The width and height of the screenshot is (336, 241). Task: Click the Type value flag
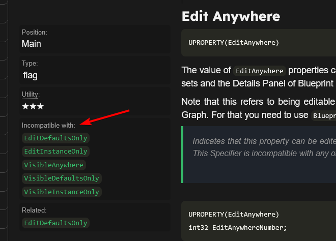point(30,75)
